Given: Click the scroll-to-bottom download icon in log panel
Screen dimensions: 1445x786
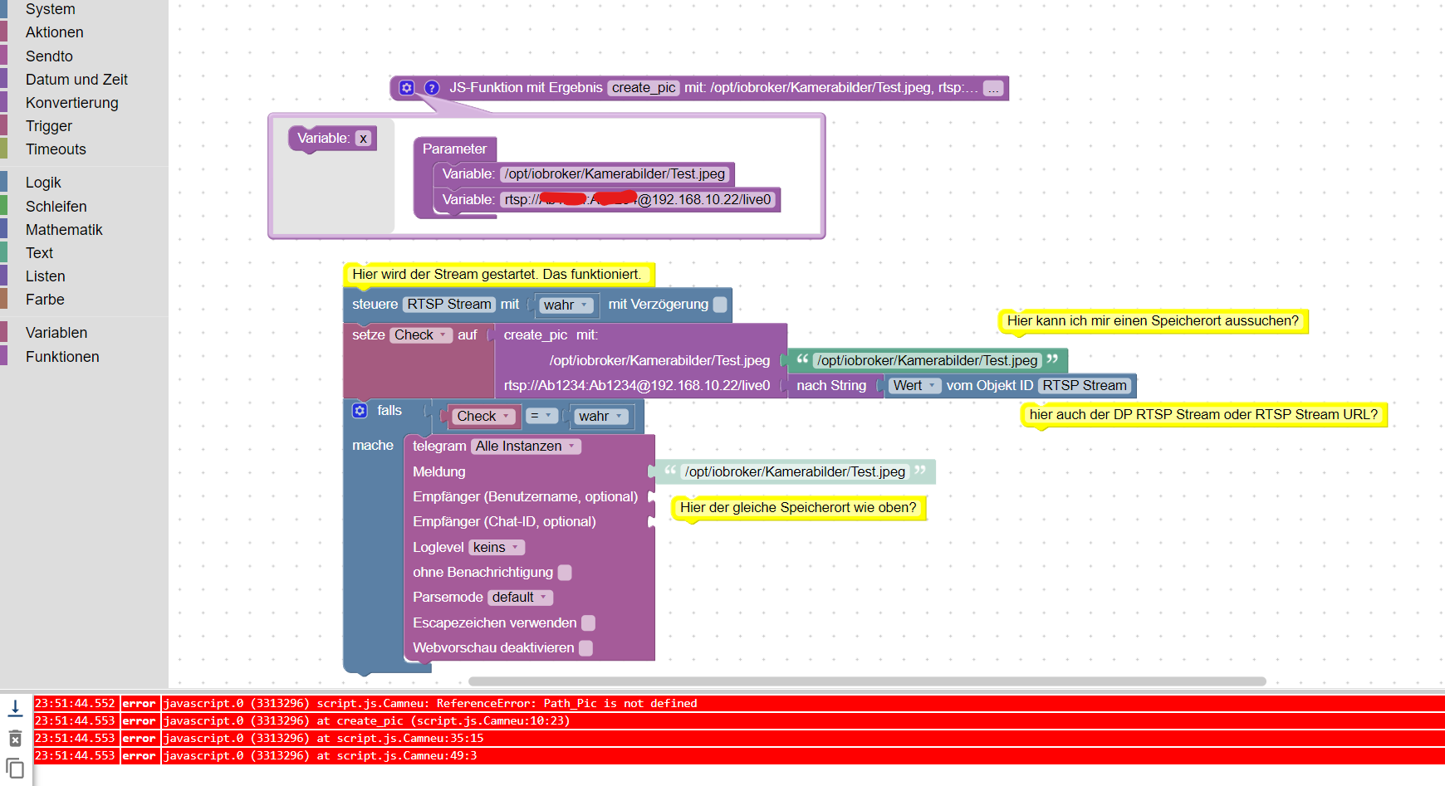Looking at the screenshot, I should click(x=15, y=708).
